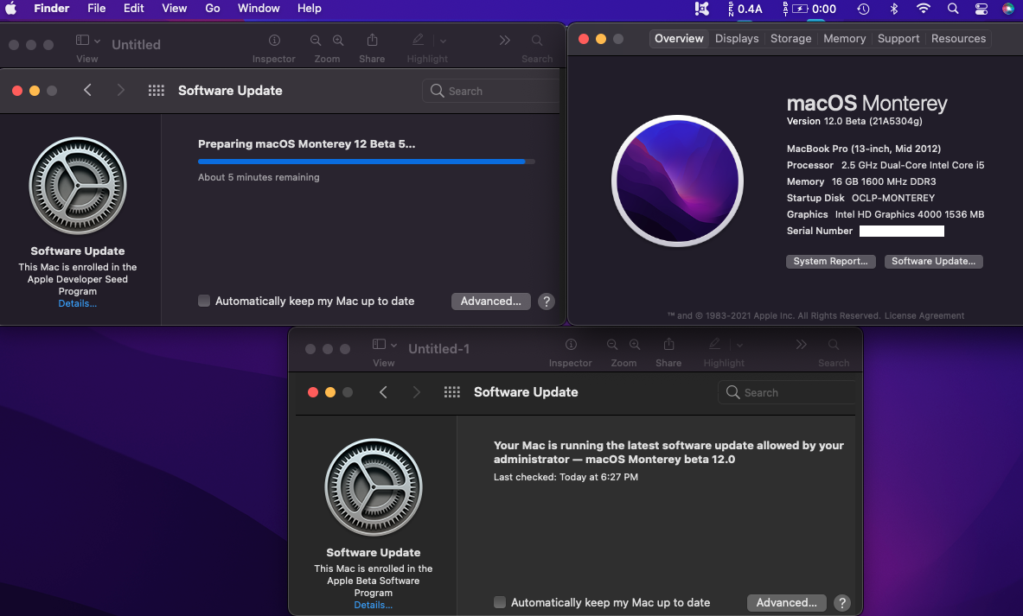Click zoom out icon in Untitled window

click(316, 41)
